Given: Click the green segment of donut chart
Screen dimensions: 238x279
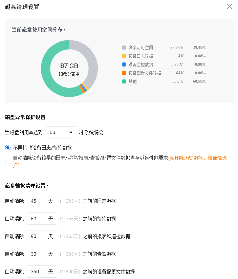Looking at the screenshot, I should pyautogui.click(x=47, y=78).
